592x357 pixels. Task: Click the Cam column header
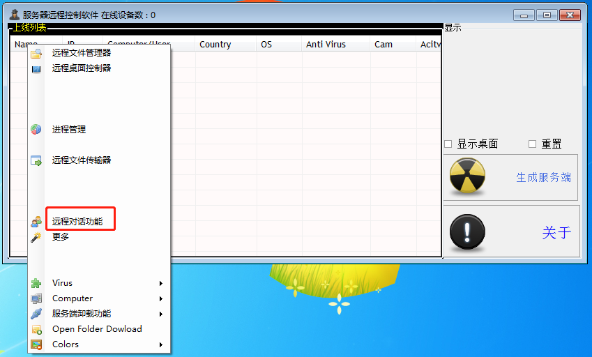[384, 45]
